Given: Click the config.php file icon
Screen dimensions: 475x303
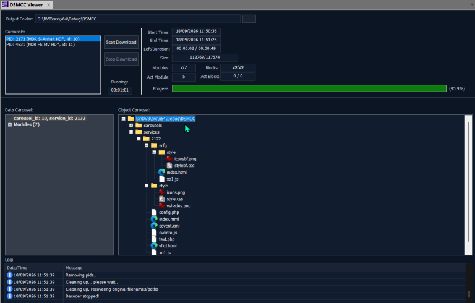Looking at the screenshot, I should point(154,212).
